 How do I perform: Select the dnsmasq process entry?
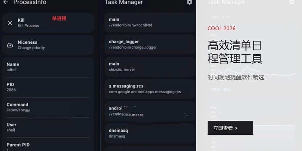pos(150,133)
